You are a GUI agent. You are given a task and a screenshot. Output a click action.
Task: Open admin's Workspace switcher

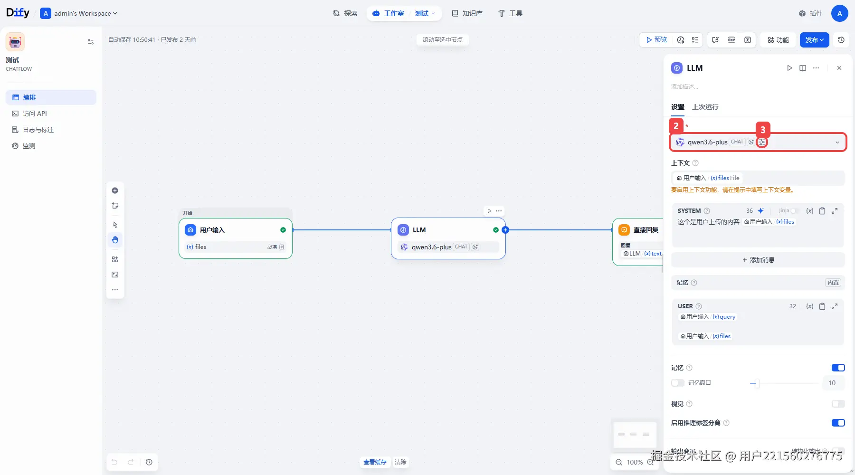pos(79,13)
